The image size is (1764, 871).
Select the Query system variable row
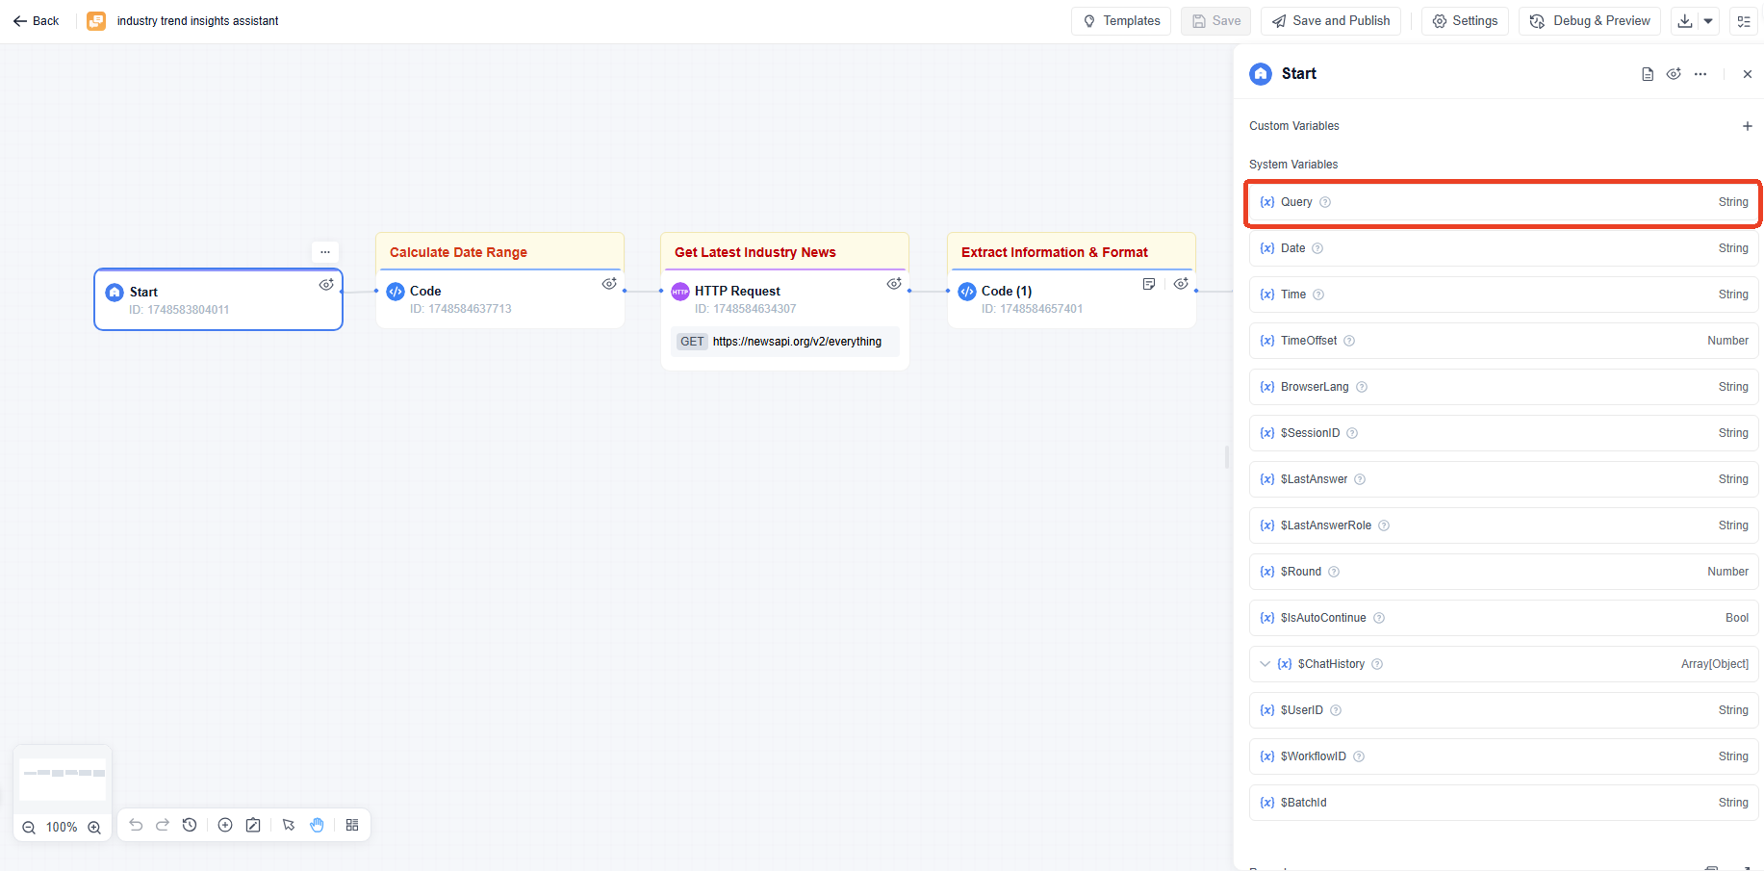tap(1503, 202)
